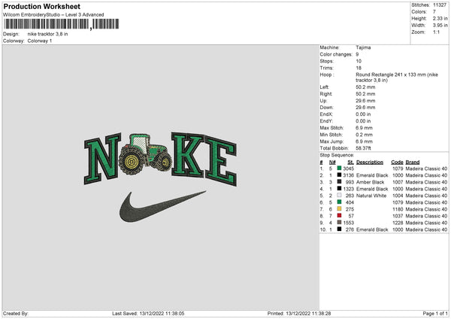The height and width of the screenshot is (319, 451).
Task: Click thread code '1180' in row 7
Action: click(398, 209)
